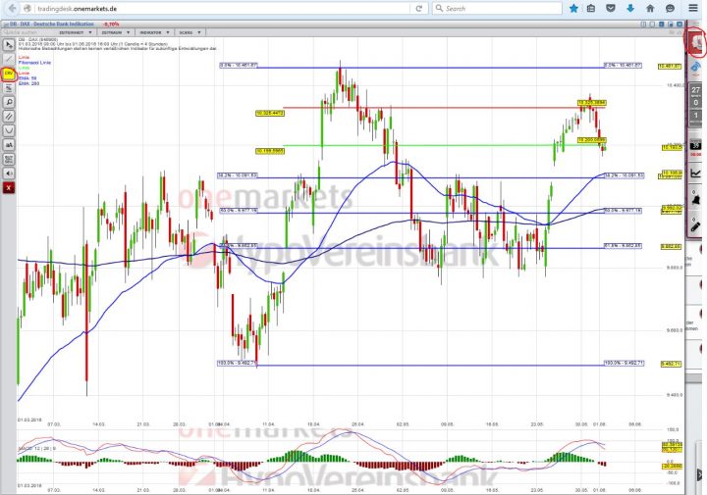Open the alarm bell icon in sidebar
The image size is (707, 495).
(696, 199)
